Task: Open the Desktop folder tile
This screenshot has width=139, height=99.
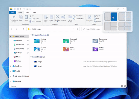Action: tap(40, 41)
